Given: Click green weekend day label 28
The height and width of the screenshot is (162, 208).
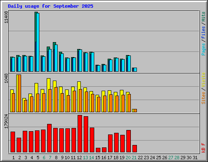Looking at the screenshot, I should tap(177, 158).
